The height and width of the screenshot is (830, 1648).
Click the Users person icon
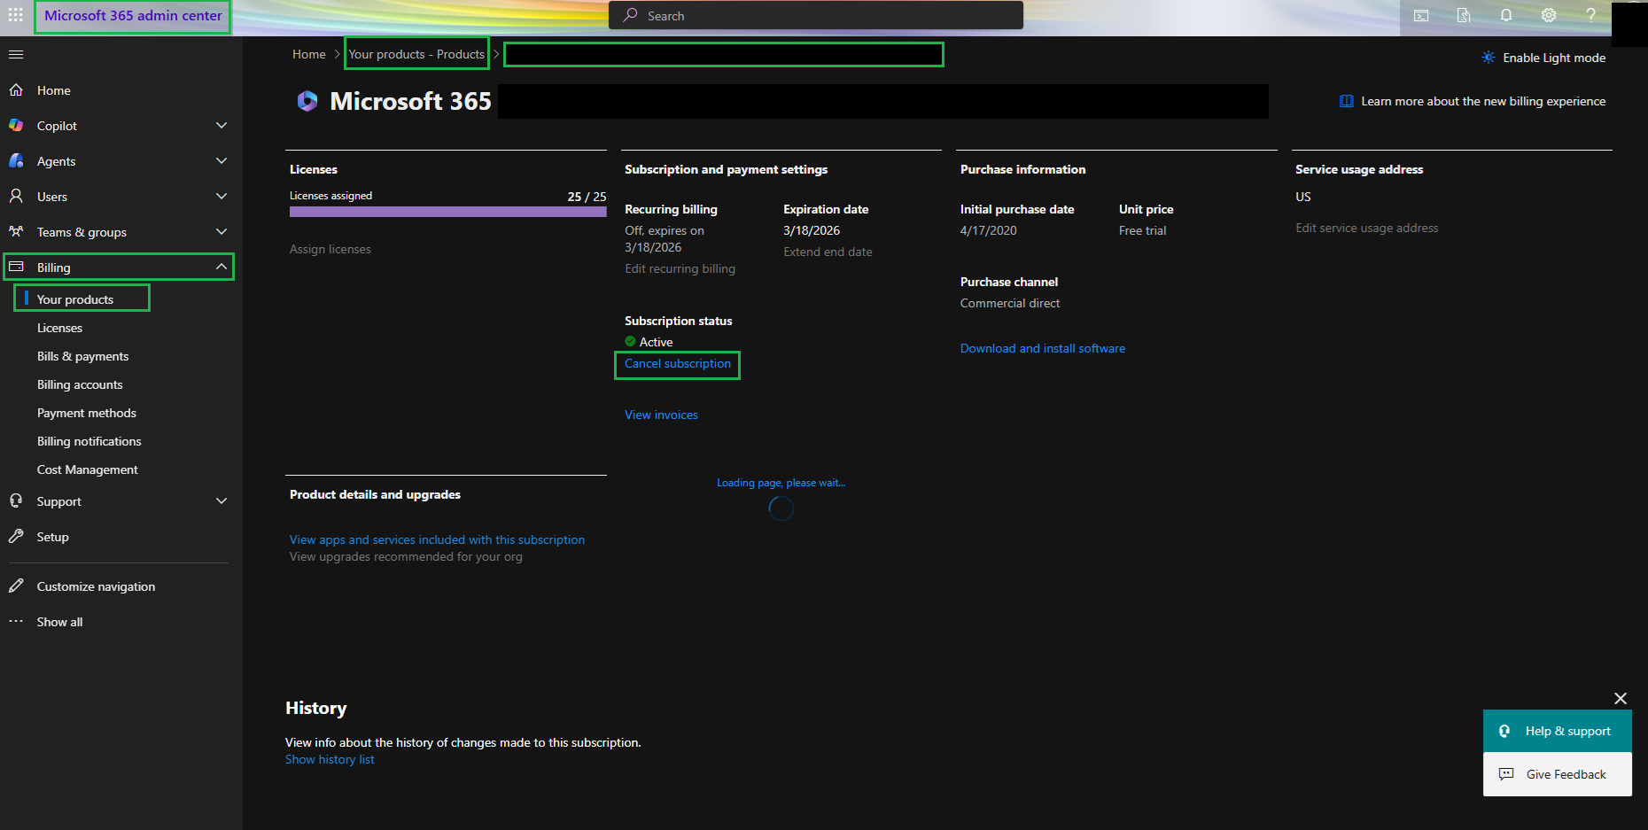click(16, 196)
